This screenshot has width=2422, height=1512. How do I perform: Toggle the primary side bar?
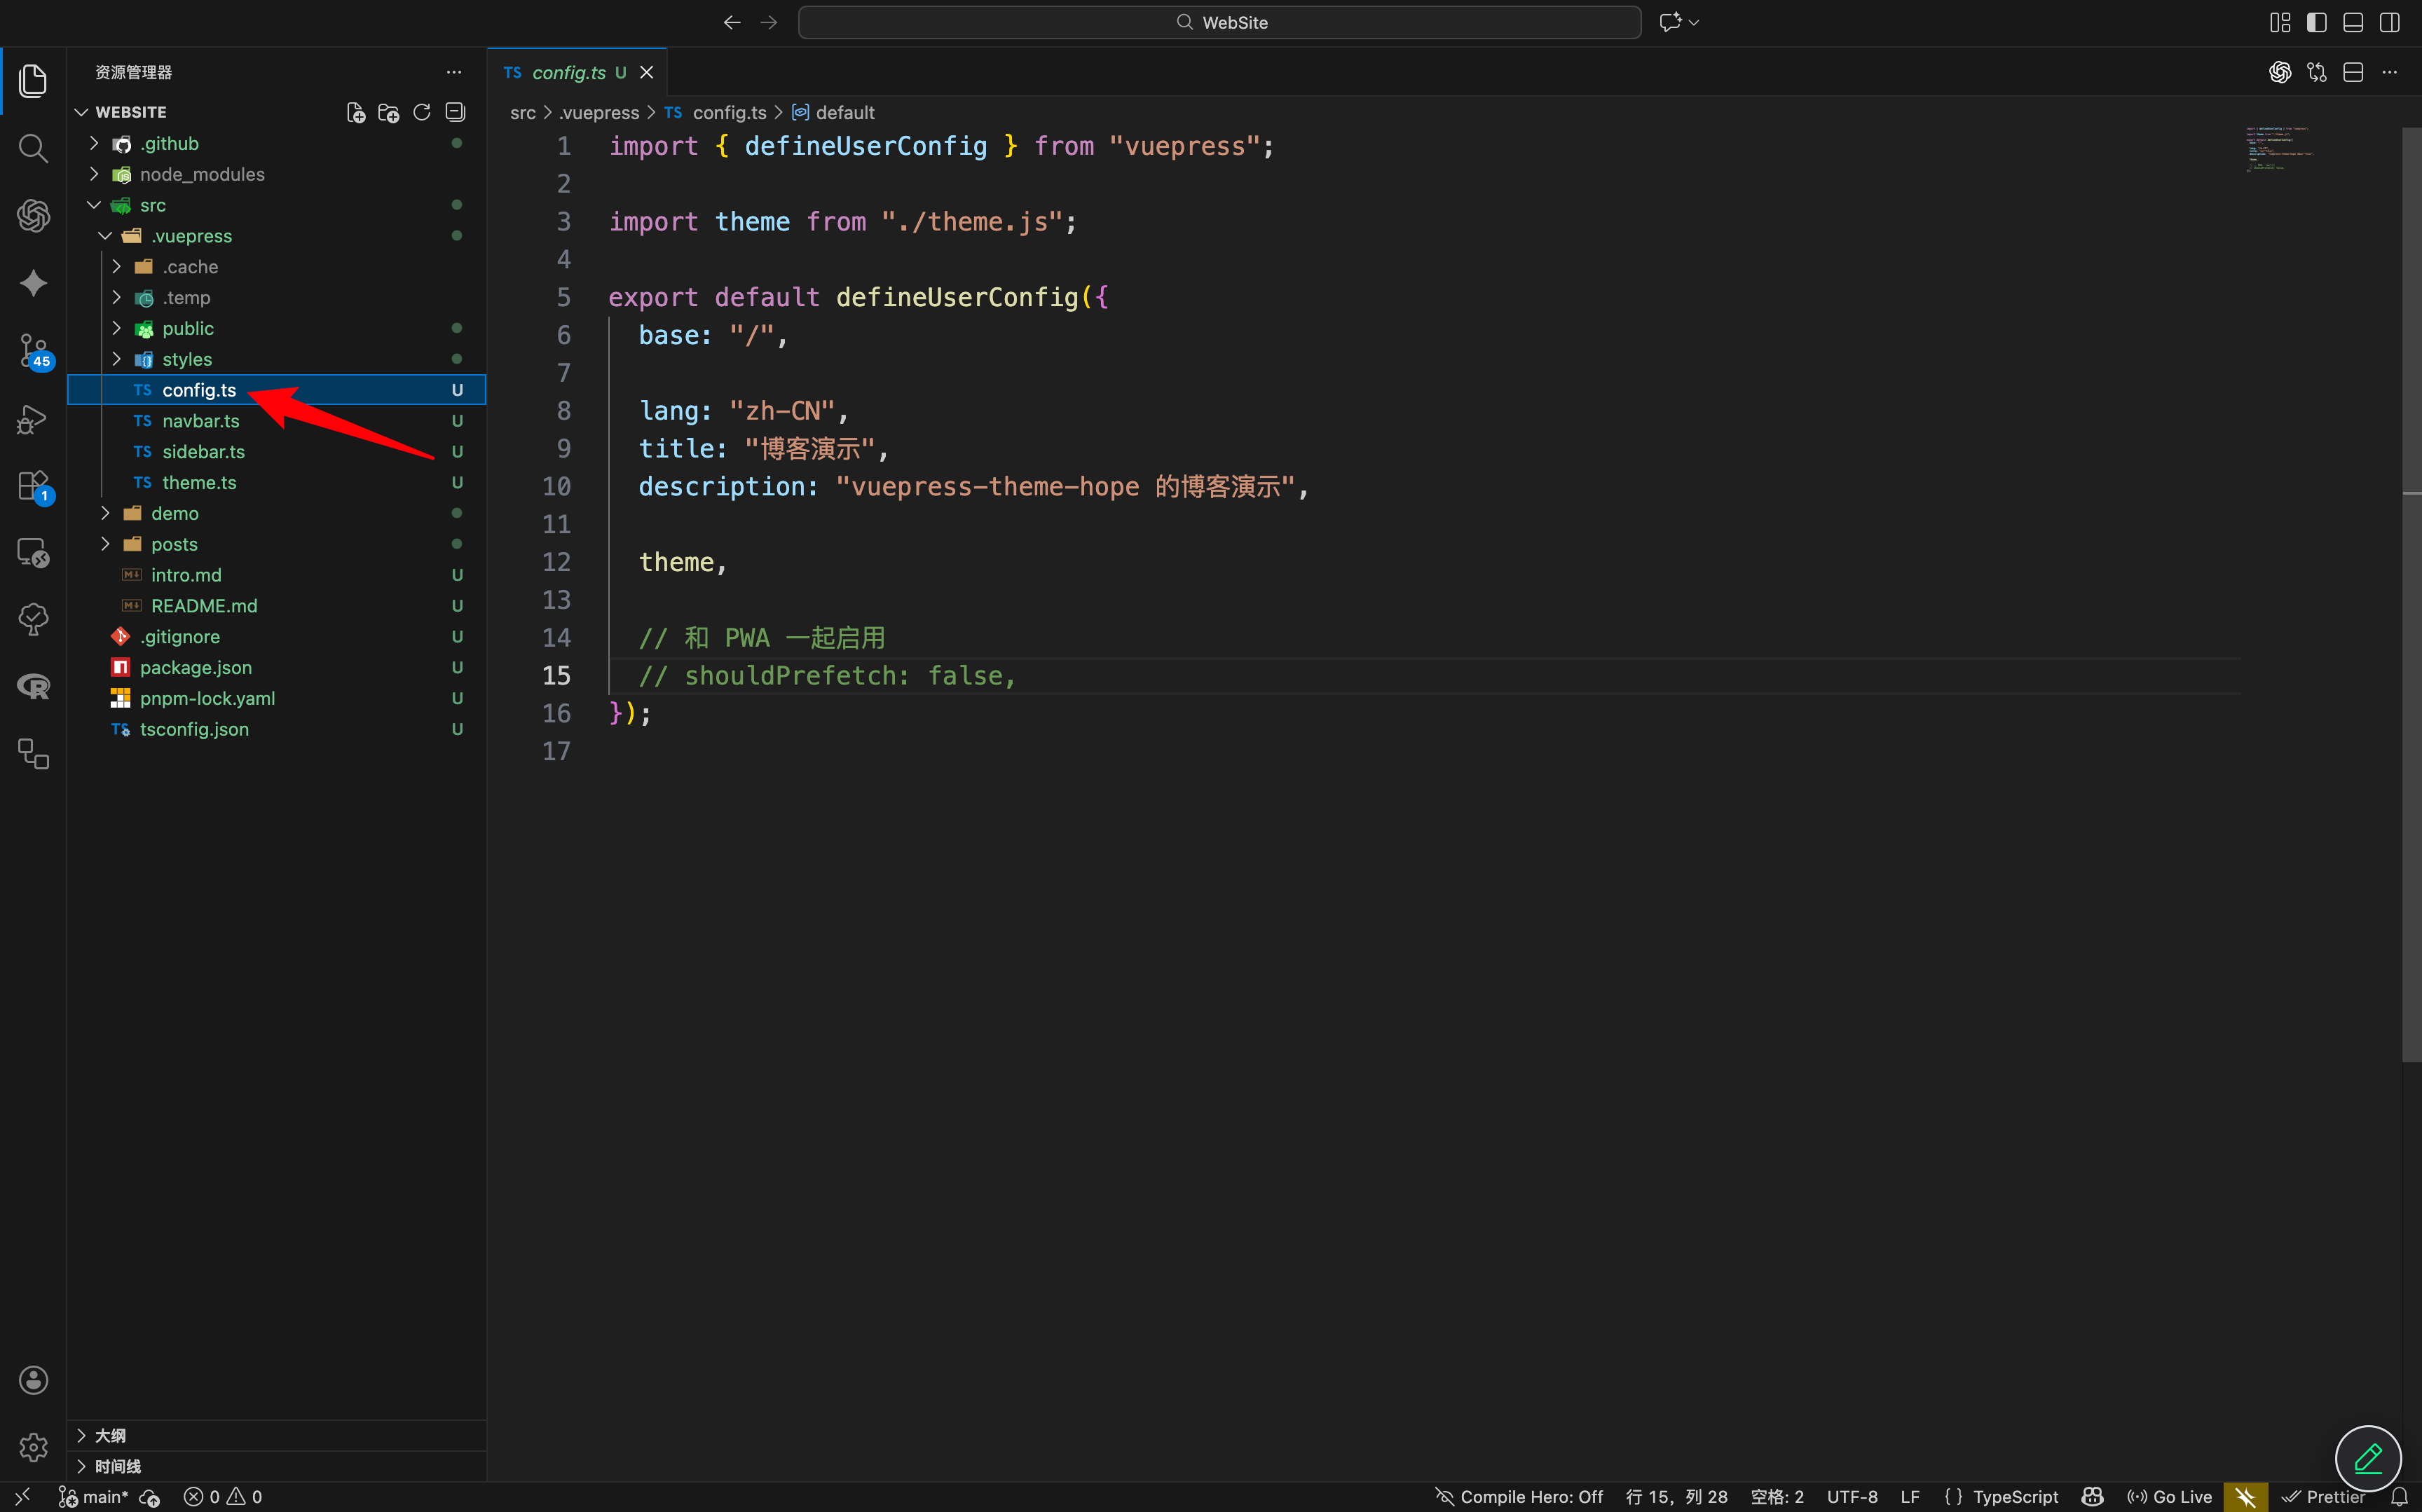(2317, 22)
